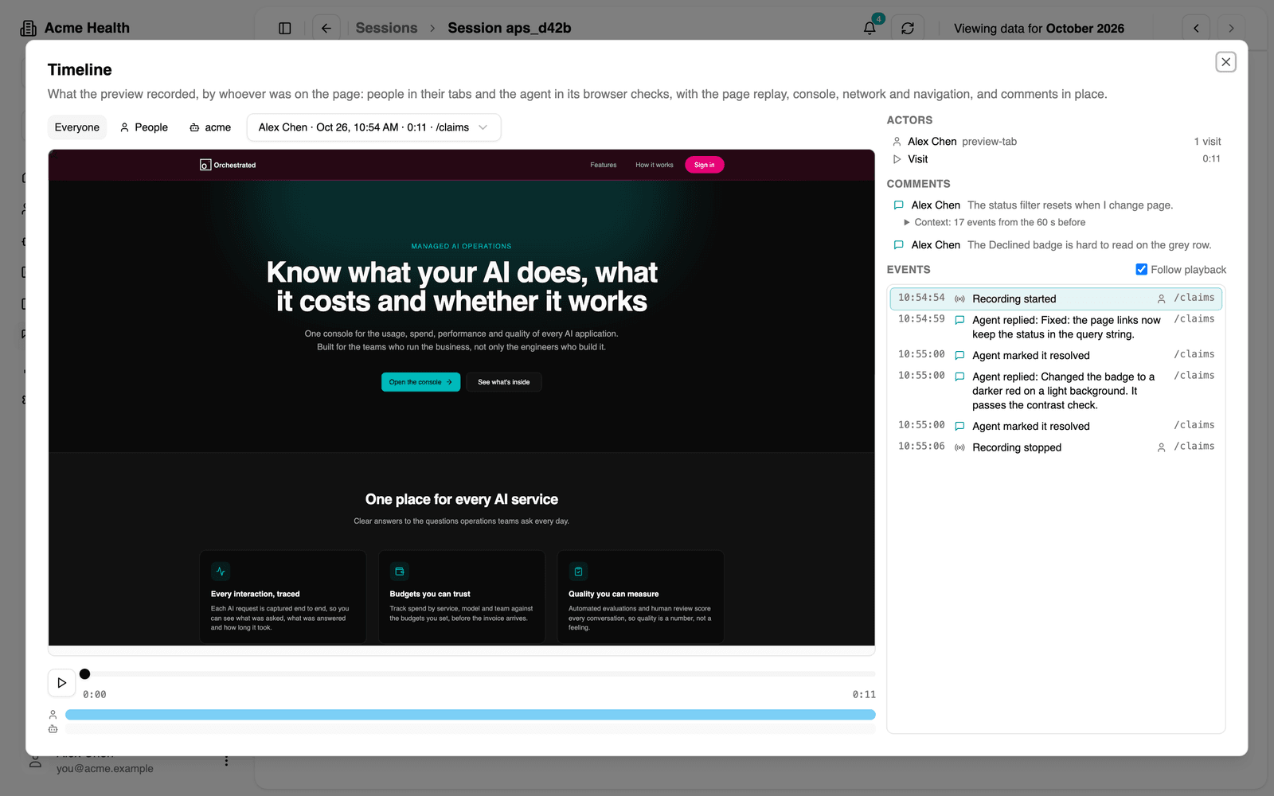
Task: Click Sign in button in replay
Action: point(705,165)
